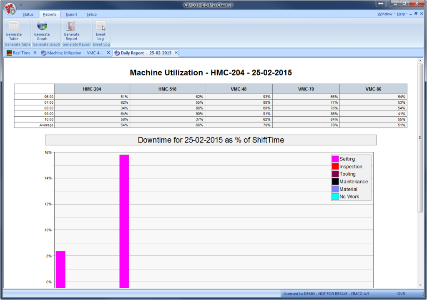
Task: Select the VMC-70 column header
Action: [x=306, y=89]
